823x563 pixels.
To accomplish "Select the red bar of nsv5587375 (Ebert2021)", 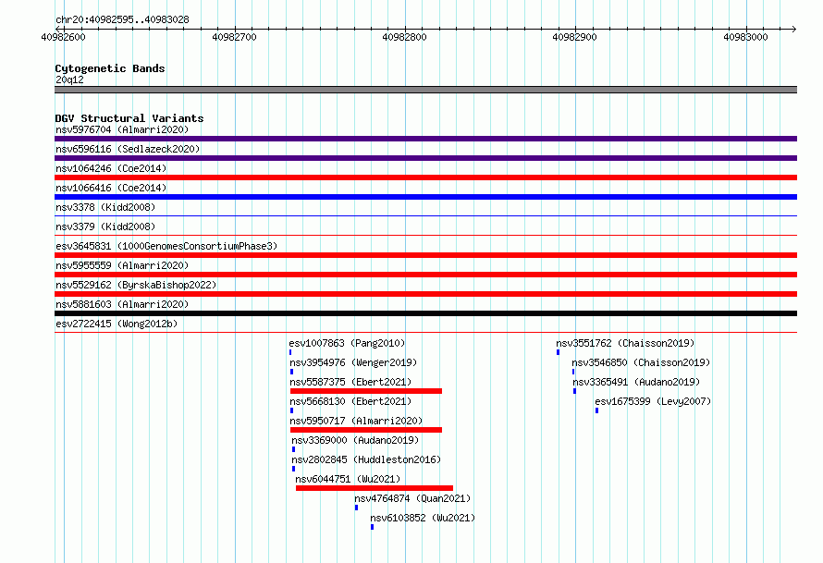I will point(366,391).
